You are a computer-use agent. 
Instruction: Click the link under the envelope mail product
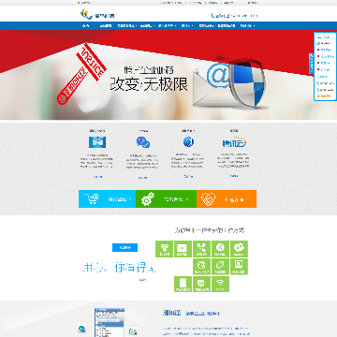[x=97, y=177]
